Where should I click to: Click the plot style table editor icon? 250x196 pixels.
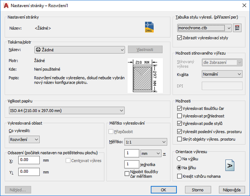pos(237,28)
